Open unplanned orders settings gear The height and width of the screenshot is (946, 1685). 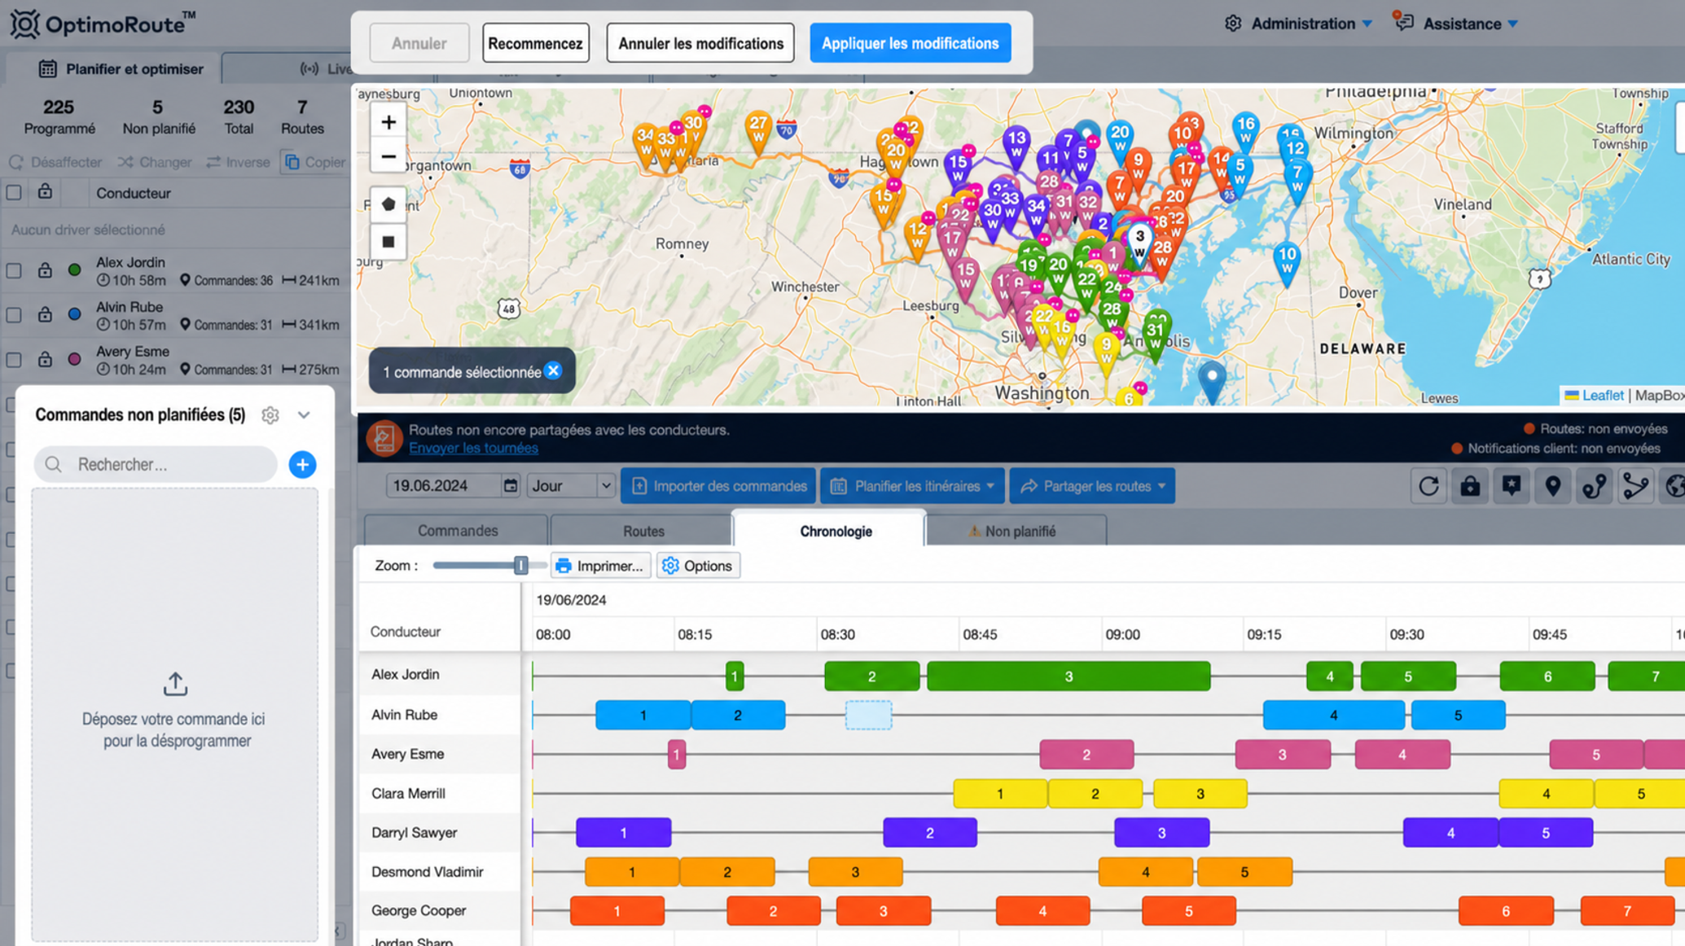click(270, 415)
